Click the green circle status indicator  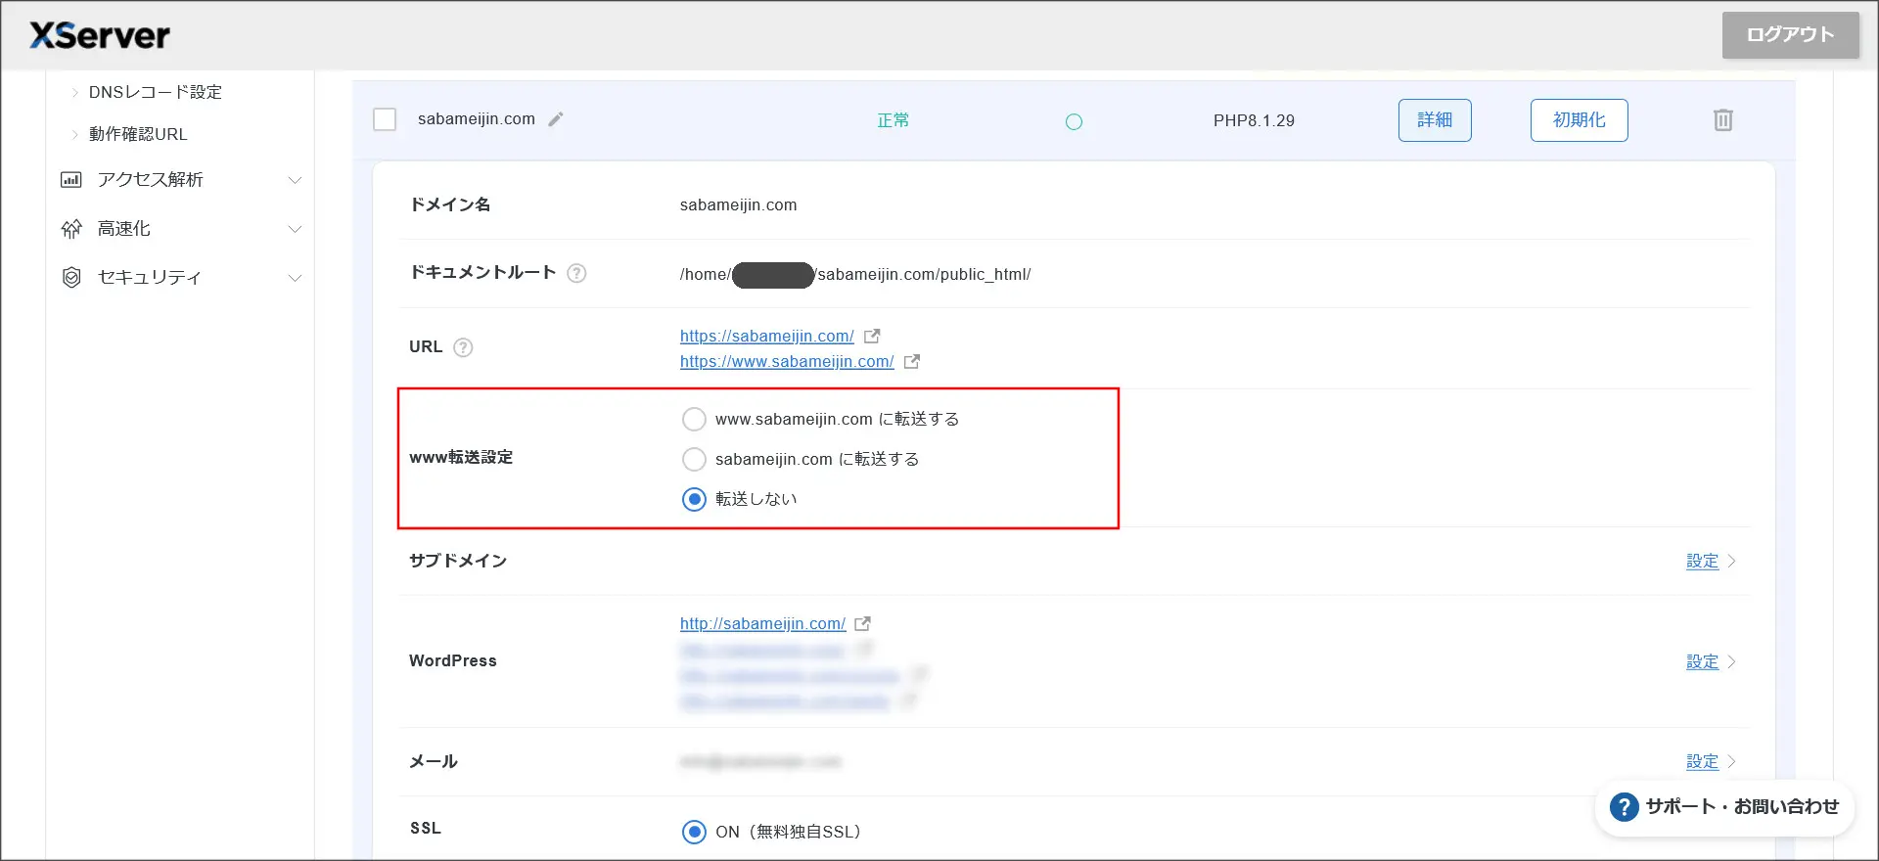click(x=1074, y=121)
